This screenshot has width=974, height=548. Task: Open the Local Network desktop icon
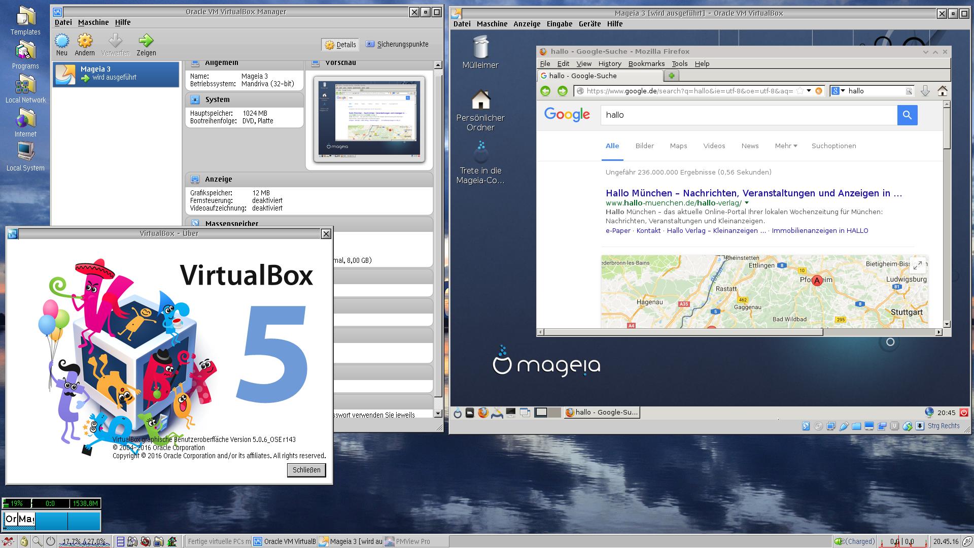(x=25, y=85)
